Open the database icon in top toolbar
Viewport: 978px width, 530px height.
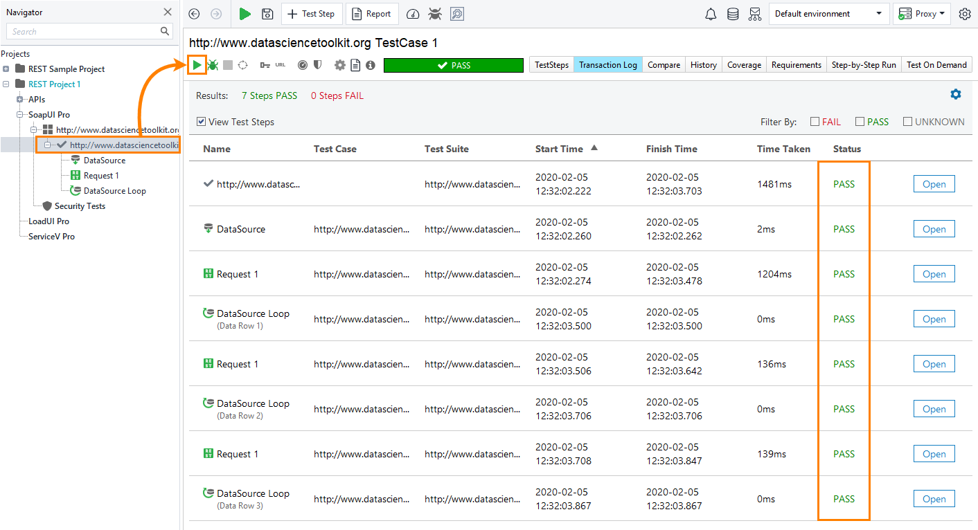[733, 14]
